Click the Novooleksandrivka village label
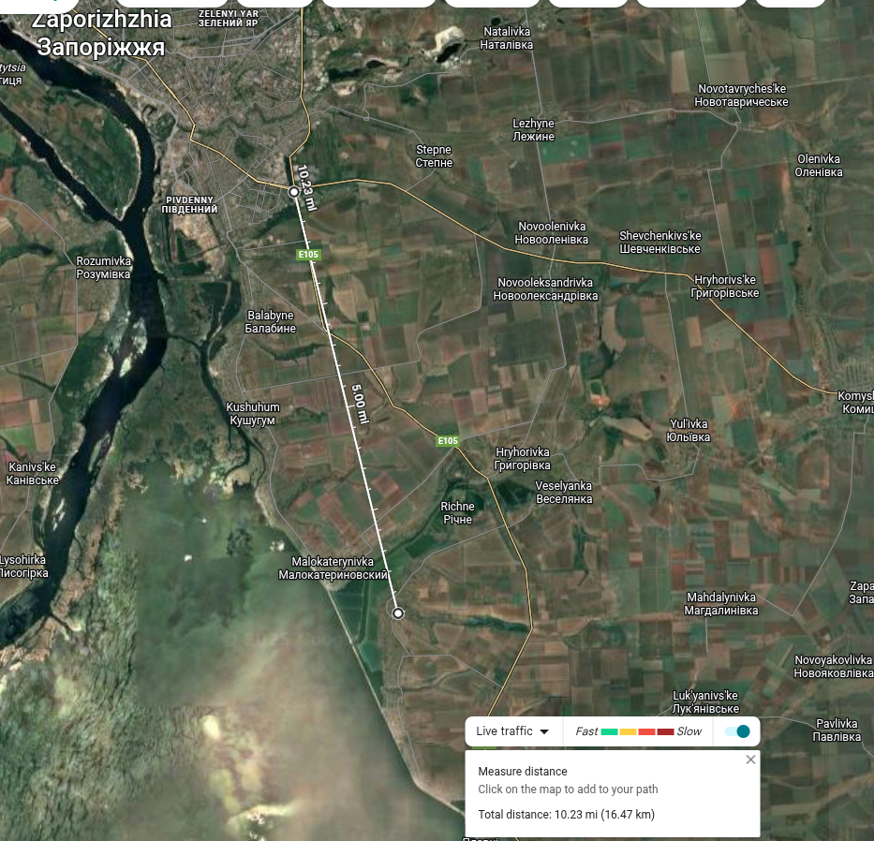Image resolution: width=874 pixels, height=841 pixels. 545,289
